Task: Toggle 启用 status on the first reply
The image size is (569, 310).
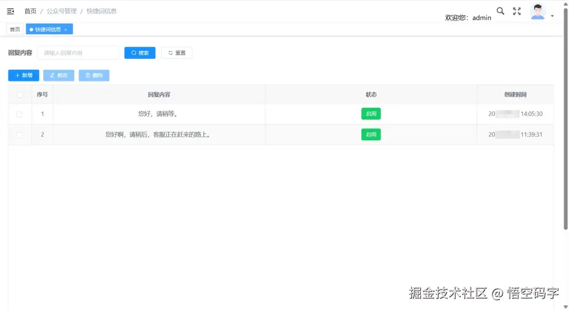Action: 371,113
